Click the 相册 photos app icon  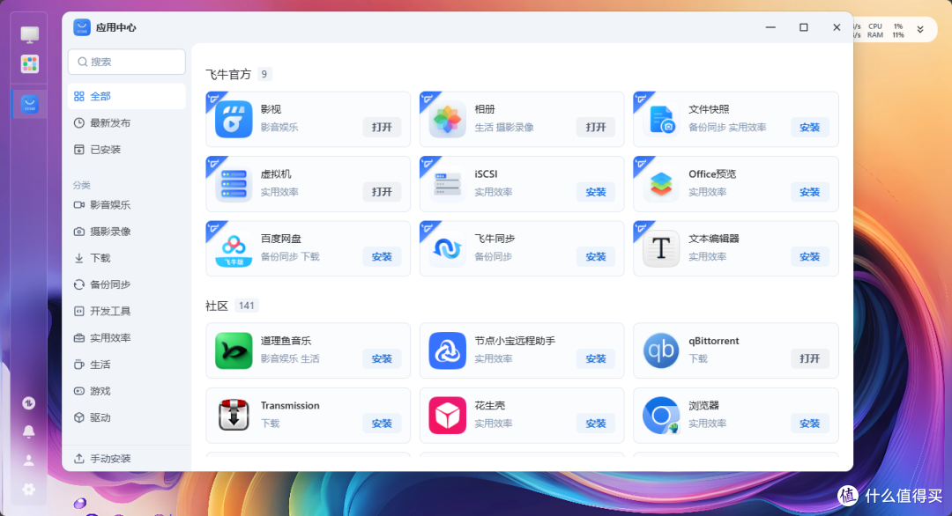pos(448,120)
